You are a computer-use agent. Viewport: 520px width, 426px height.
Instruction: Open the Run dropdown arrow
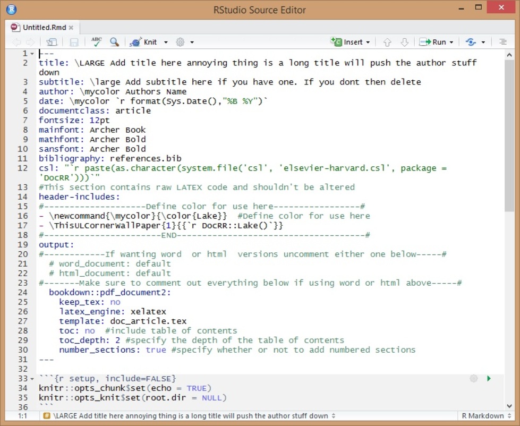[x=451, y=42]
